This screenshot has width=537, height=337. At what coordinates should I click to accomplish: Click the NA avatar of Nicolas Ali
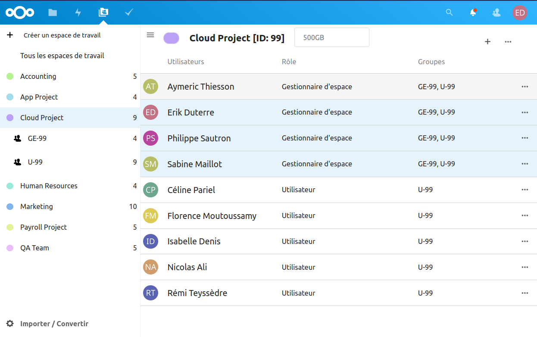click(x=150, y=267)
